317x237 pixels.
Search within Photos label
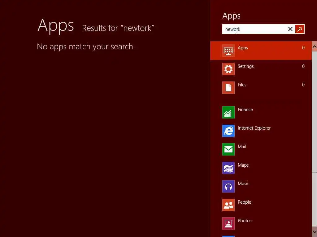[x=245, y=221]
